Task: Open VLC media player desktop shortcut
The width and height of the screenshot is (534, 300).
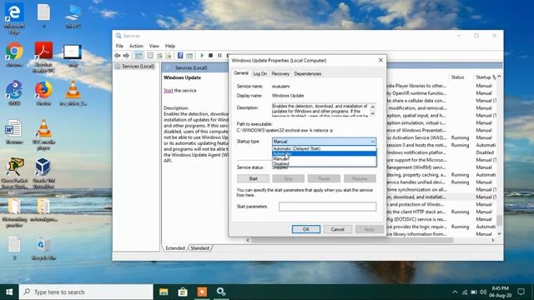Action: point(43,134)
